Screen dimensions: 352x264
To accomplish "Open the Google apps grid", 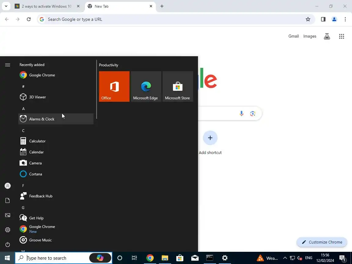I will (x=342, y=36).
